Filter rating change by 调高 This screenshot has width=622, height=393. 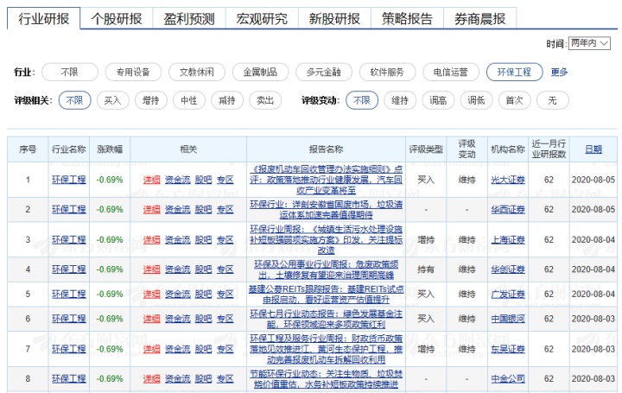coord(438,100)
